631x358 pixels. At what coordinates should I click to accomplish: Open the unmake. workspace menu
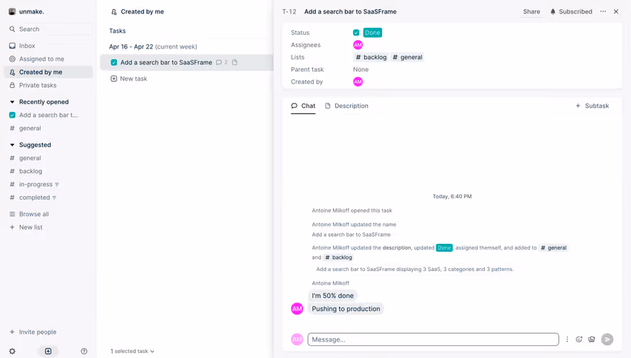(x=26, y=11)
